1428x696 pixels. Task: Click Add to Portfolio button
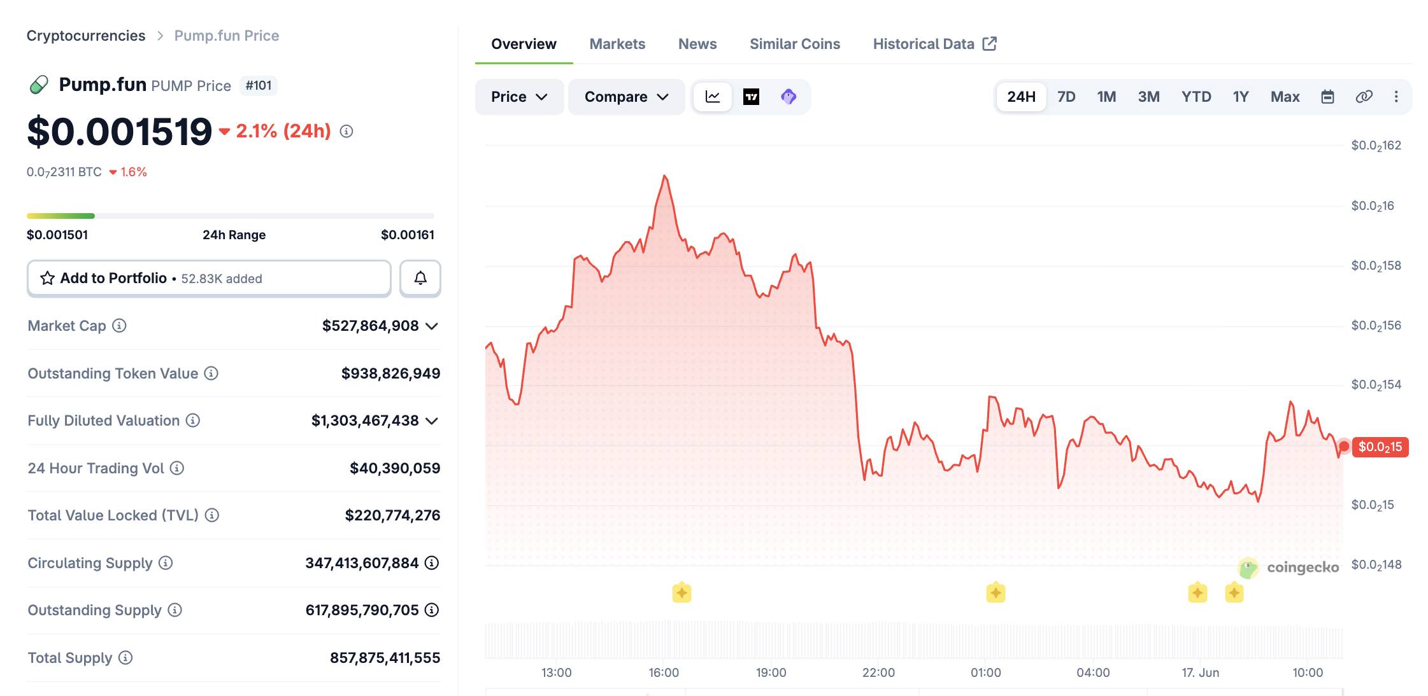pyautogui.click(x=209, y=278)
